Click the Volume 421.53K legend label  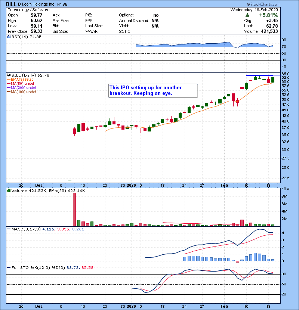tap(29, 191)
